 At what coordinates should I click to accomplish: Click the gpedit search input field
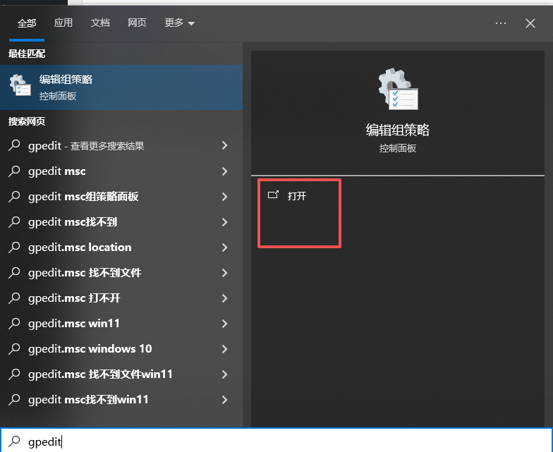tap(276, 441)
